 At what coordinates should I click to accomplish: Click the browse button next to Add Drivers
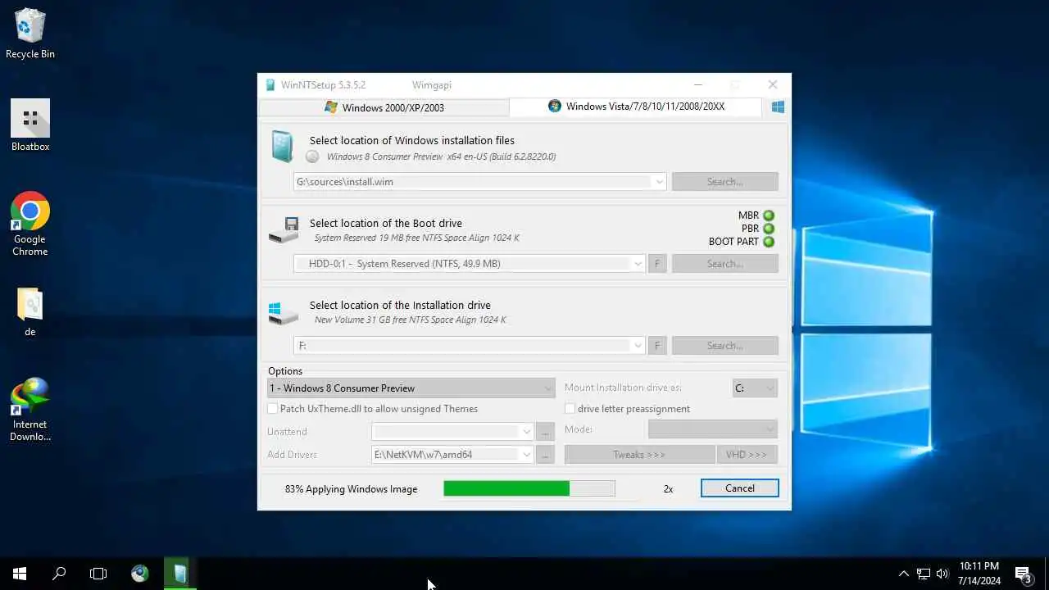(x=545, y=455)
